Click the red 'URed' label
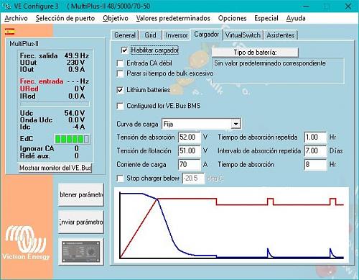The image size is (359, 280). [29, 89]
